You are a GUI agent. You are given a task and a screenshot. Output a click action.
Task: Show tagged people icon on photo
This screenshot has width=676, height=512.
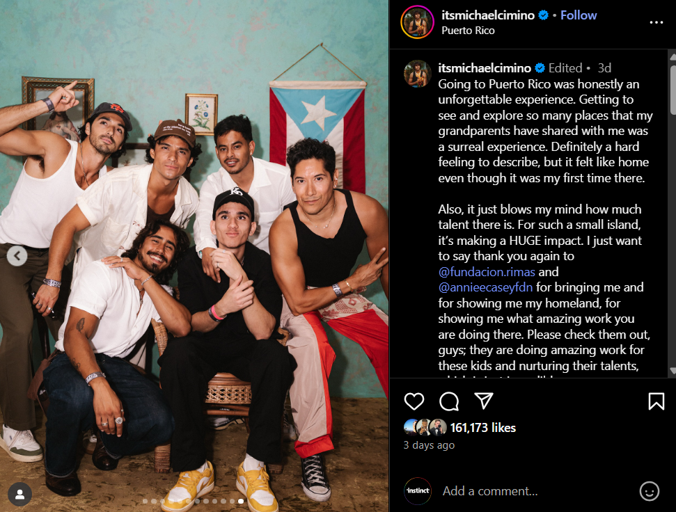click(19, 495)
